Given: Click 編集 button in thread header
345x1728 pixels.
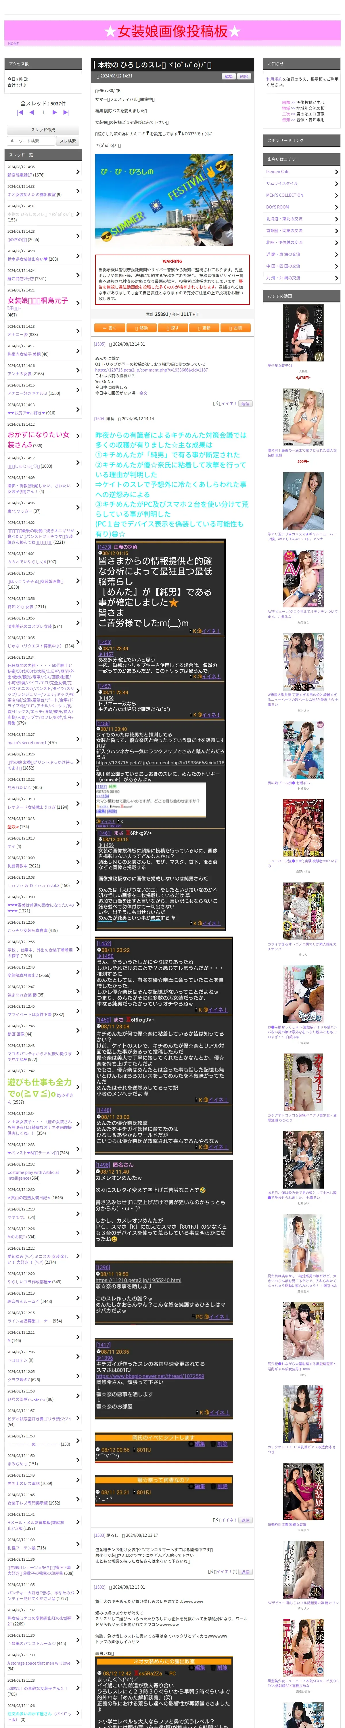Looking at the screenshot, I should (x=229, y=77).
